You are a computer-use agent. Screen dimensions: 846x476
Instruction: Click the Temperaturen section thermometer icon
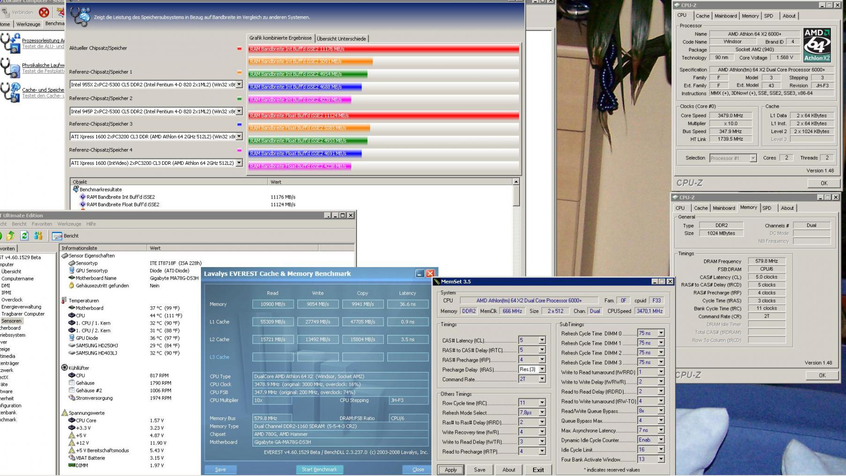(x=65, y=300)
